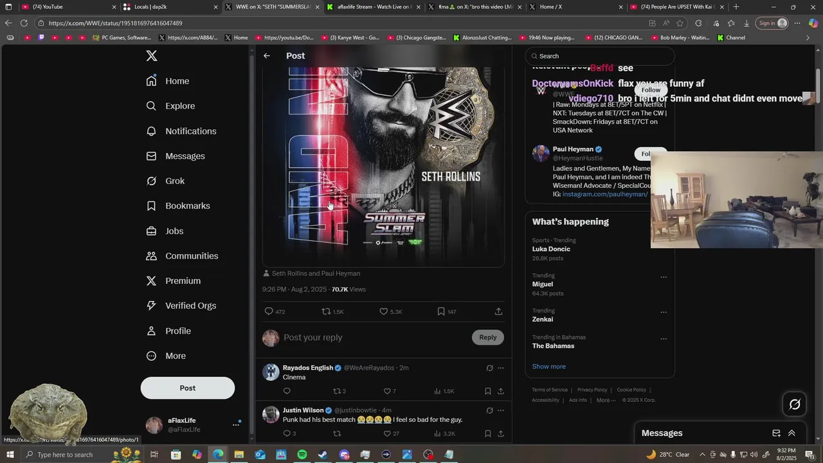Bookmark Justin Wilson's comment
Viewport: 823px width, 463px height.
coord(488,433)
